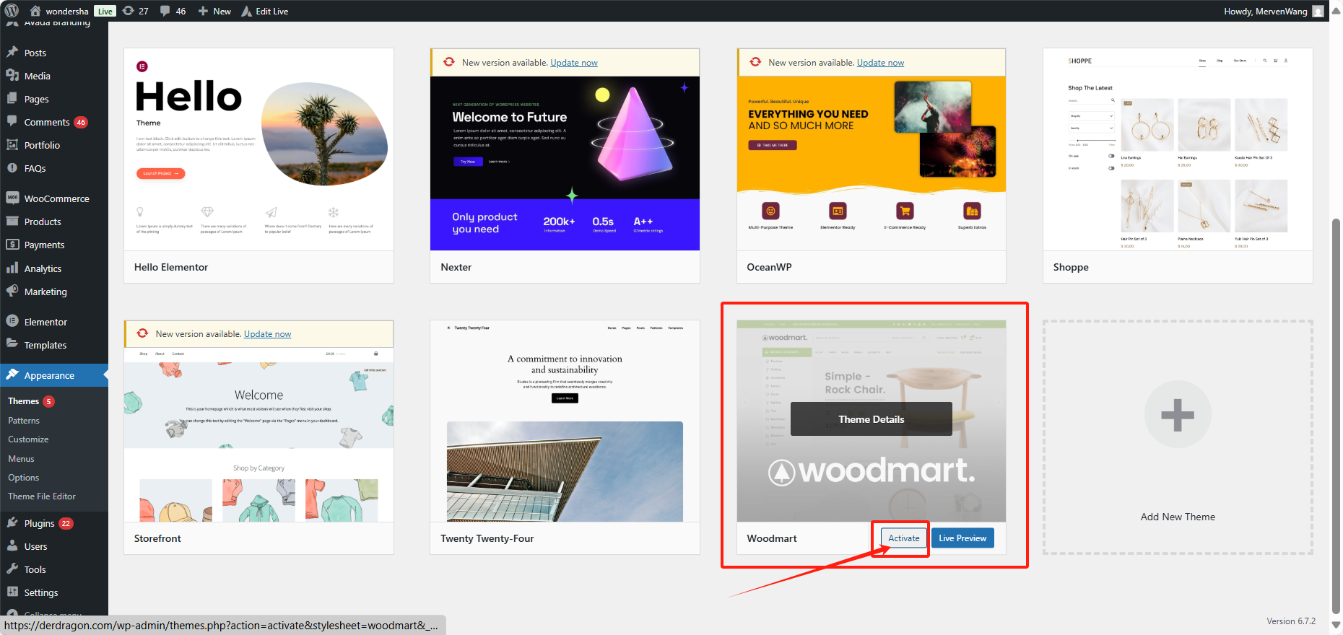Click Update now link for OceanWP
The width and height of the screenshot is (1343, 635).
880,63
